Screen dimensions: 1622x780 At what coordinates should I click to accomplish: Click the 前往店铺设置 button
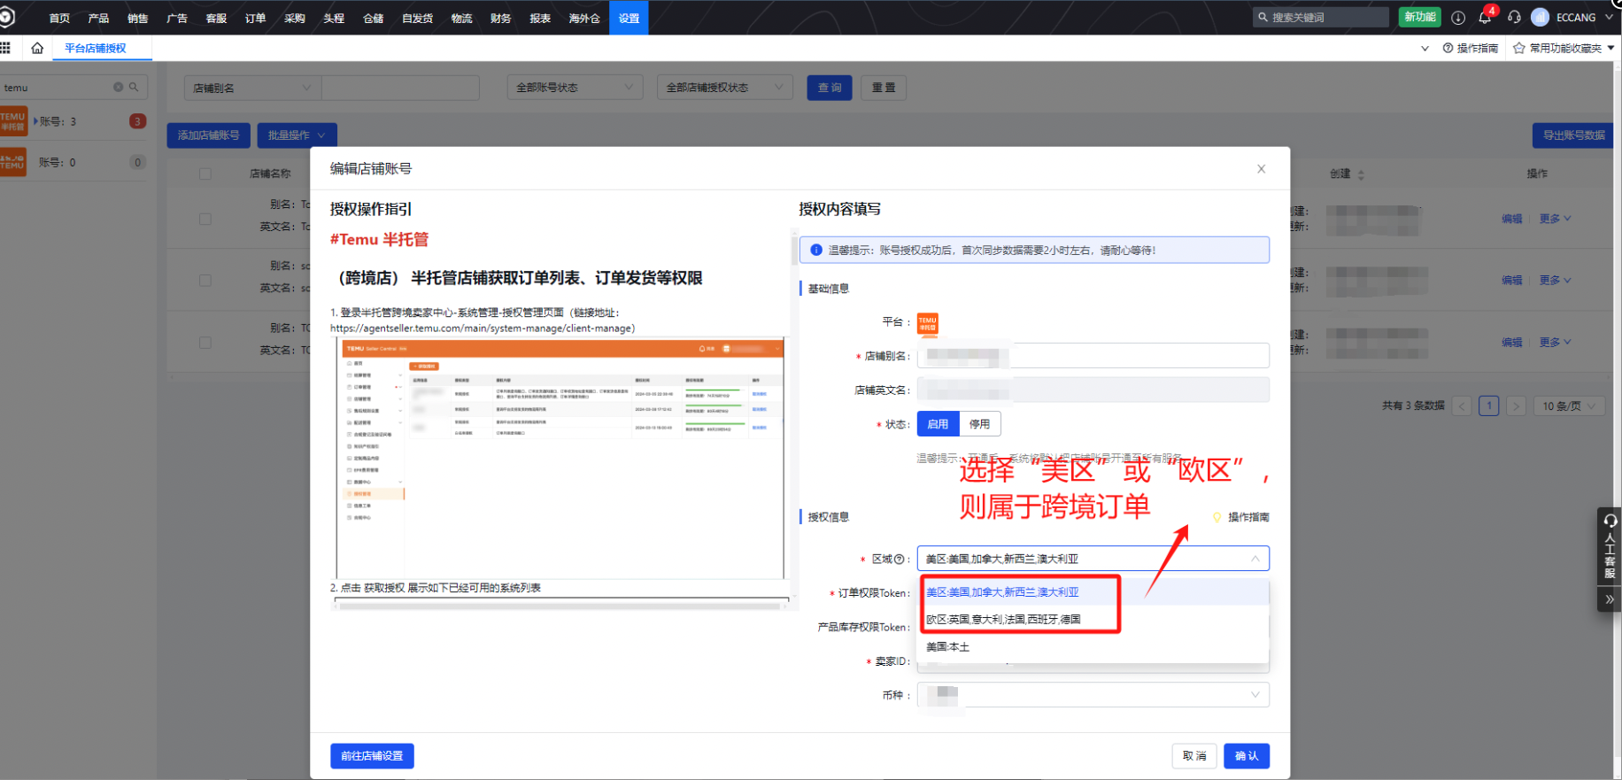click(x=372, y=756)
